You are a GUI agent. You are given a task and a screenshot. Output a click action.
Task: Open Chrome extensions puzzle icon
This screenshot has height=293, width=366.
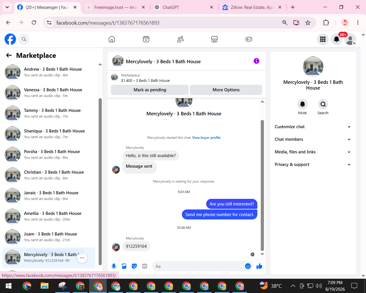click(326, 23)
